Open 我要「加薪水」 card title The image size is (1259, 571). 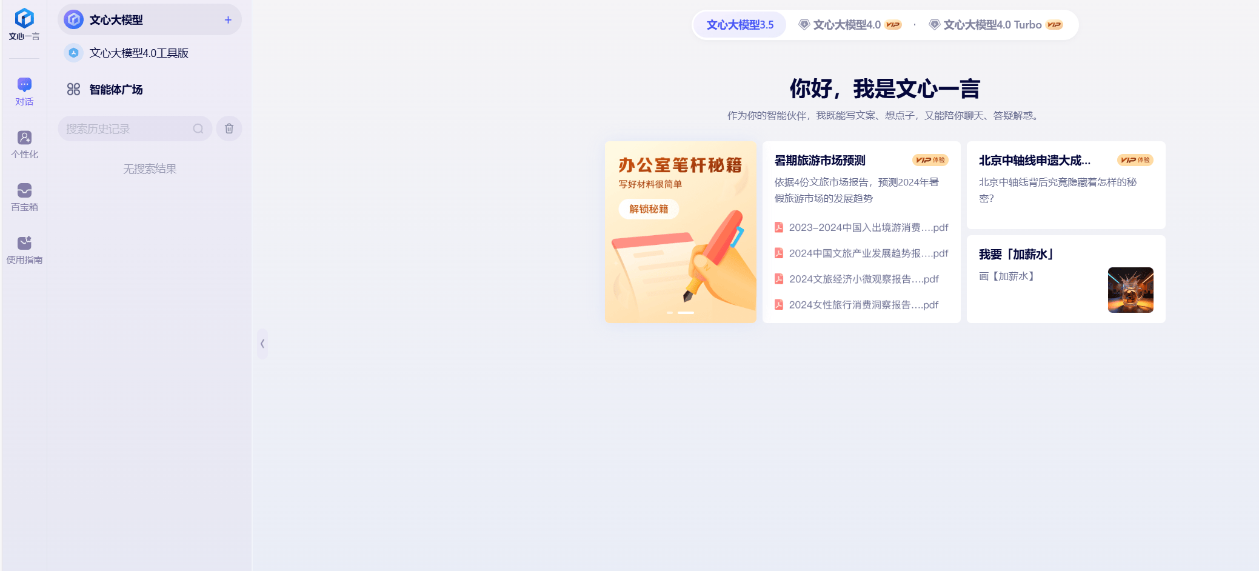(1018, 255)
